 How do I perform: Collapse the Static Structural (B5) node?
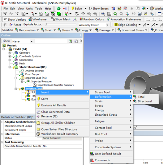[10, 67]
